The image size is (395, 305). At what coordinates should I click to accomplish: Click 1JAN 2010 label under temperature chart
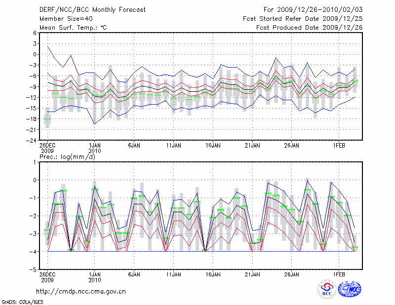[x=94, y=148]
